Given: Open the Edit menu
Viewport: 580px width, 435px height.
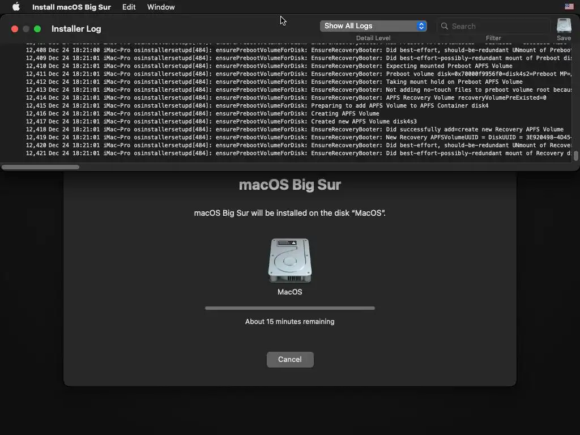Looking at the screenshot, I should 129,7.
